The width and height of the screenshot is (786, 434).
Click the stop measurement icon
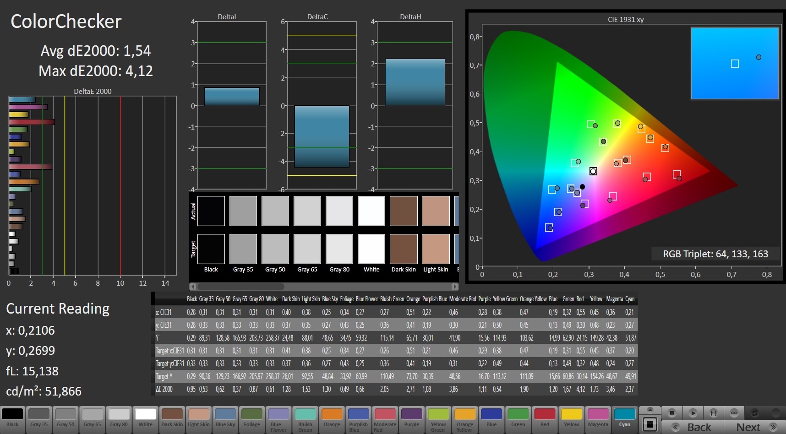(672, 413)
